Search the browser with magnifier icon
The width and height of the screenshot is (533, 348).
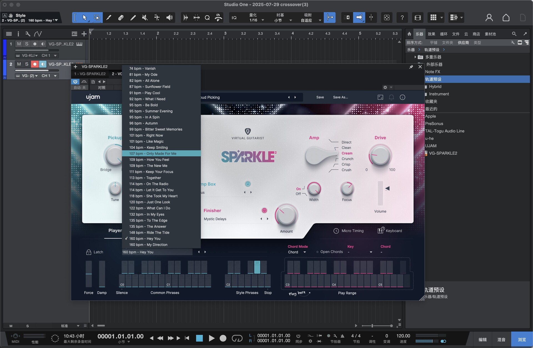(x=514, y=34)
